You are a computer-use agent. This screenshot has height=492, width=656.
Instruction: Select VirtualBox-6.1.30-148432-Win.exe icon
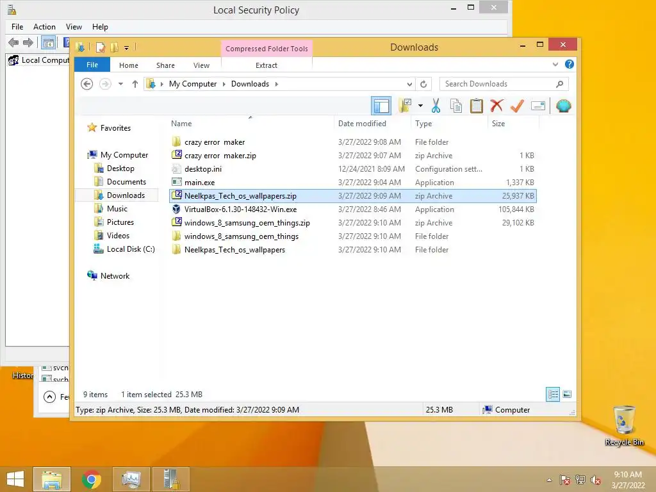tap(177, 209)
